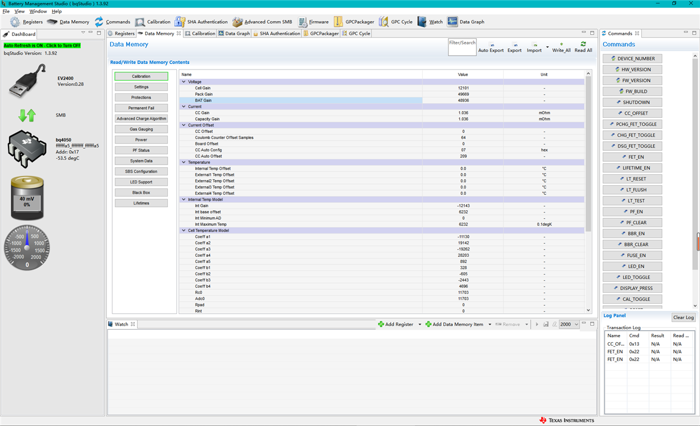Select the Protections category button
700x426 pixels.
click(x=141, y=97)
